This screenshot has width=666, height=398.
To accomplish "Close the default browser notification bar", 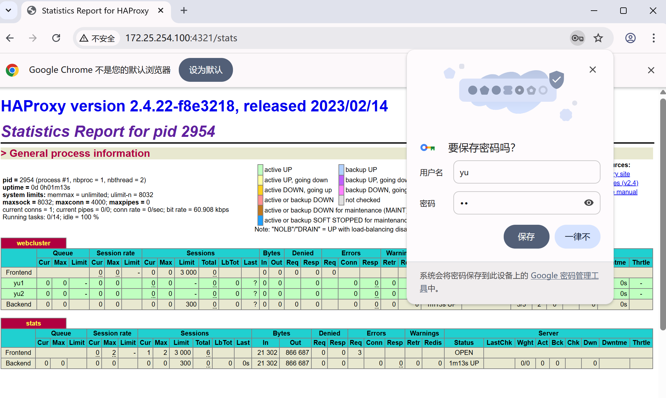I will click(651, 70).
